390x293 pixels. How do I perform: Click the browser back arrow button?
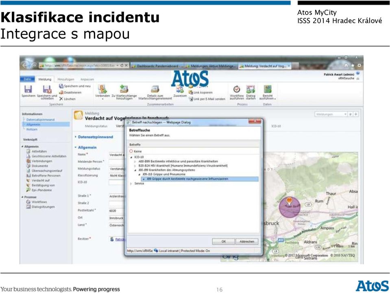25,66
